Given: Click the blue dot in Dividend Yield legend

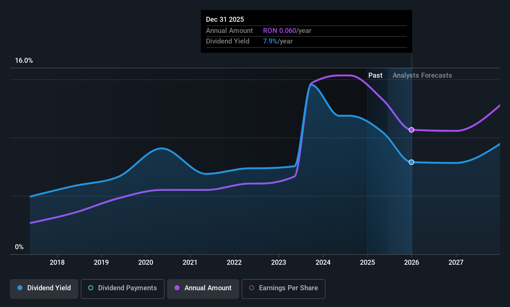Looking at the screenshot, I should 20,288.
